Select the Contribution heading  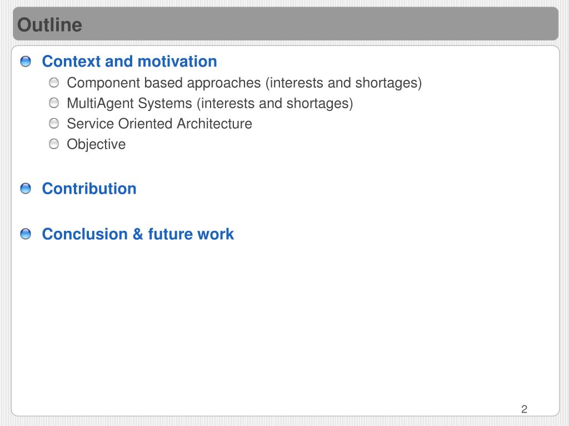click(x=89, y=189)
